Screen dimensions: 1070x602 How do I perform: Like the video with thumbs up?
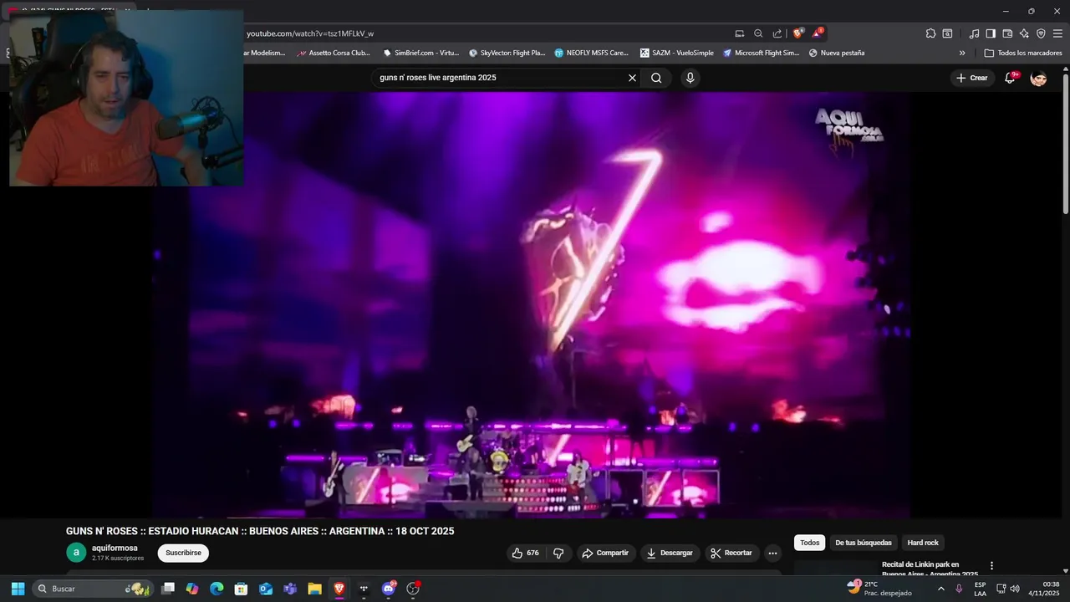(526, 553)
